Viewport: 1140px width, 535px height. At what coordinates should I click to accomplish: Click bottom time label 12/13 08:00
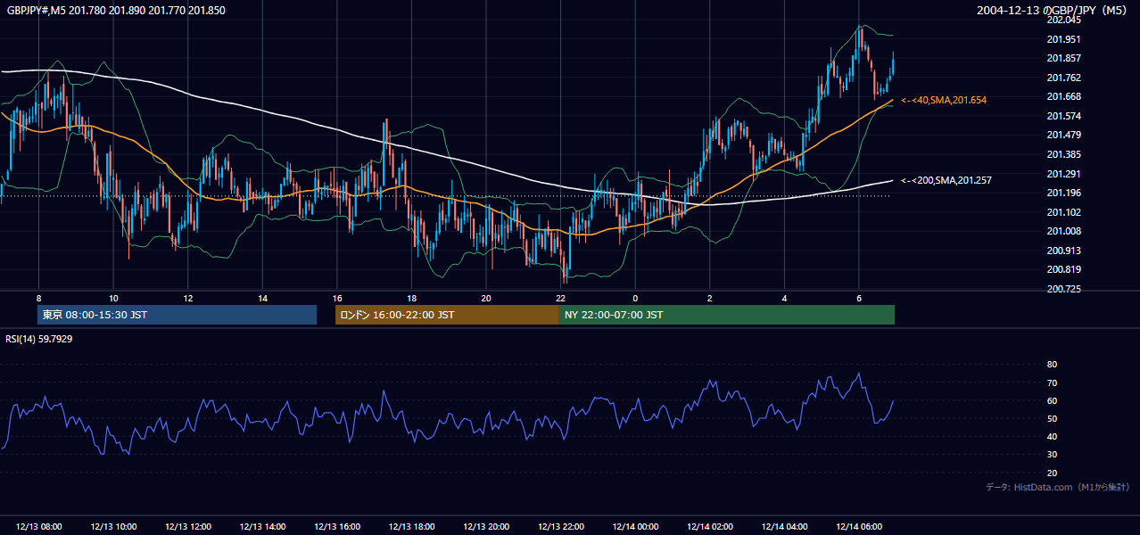[38, 527]
